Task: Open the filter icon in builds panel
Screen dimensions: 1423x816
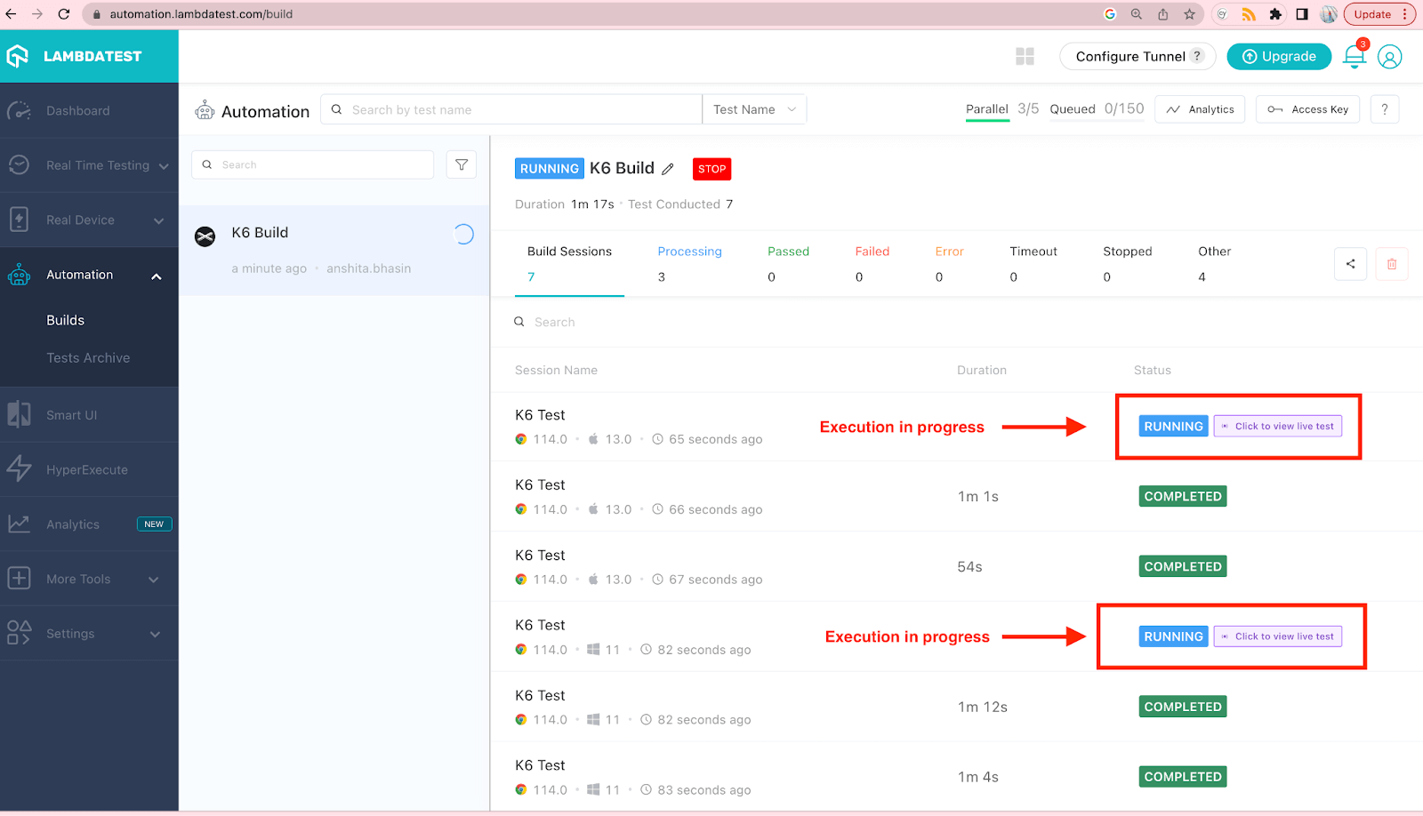Action: click(461, 164)
